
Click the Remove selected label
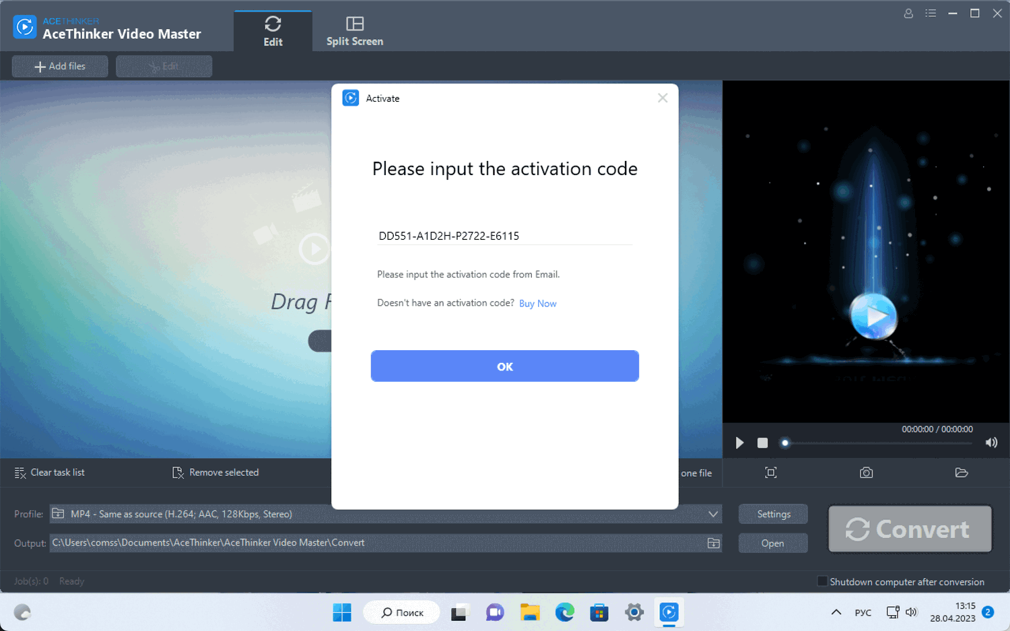pos(224,473)
